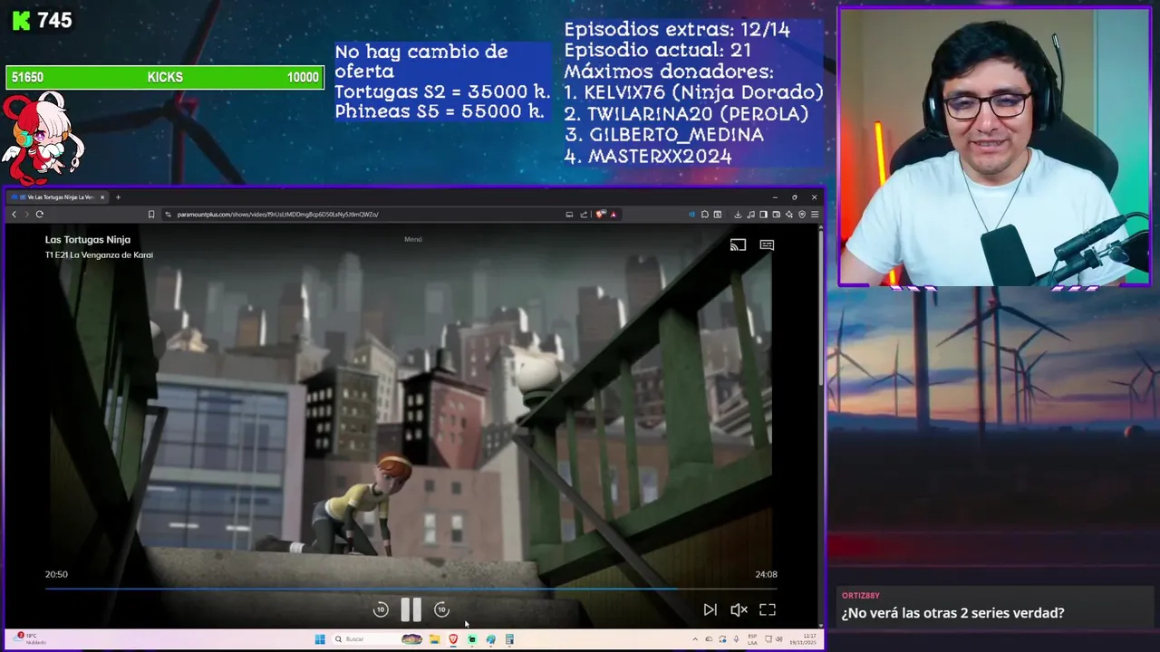Open the Menú link above the video
The image size is (1160, 652).
tap(413, 239)
